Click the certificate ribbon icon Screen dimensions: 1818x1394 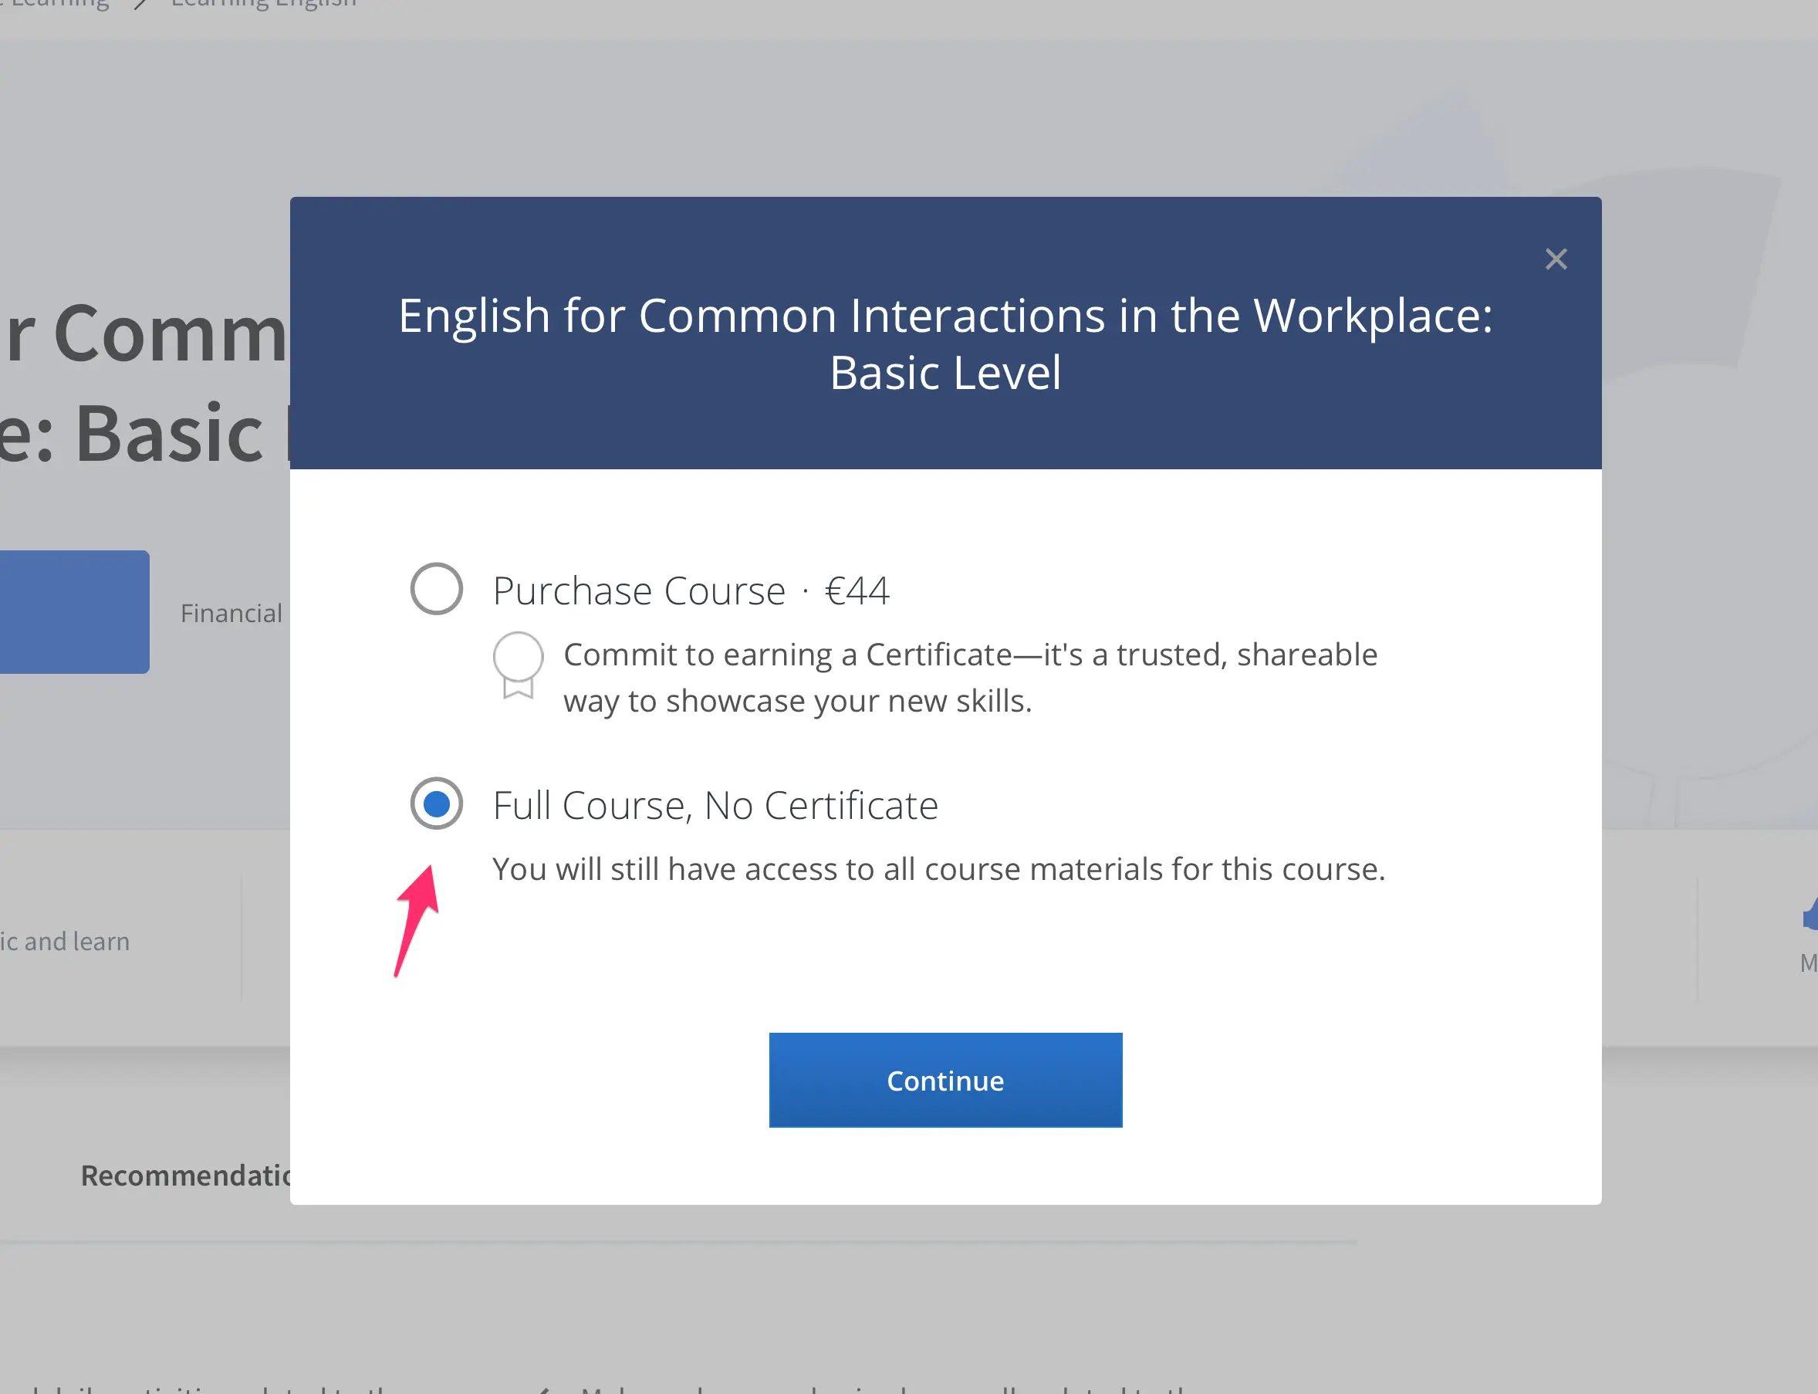point(518,665)
